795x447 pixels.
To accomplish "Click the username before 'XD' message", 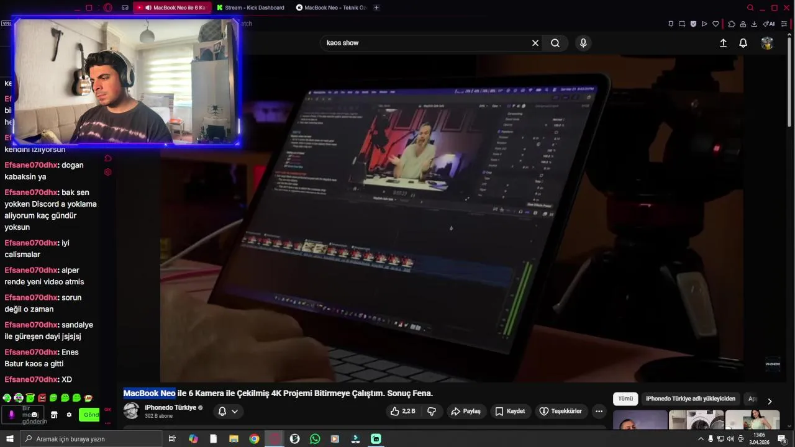I will point(31,379).
